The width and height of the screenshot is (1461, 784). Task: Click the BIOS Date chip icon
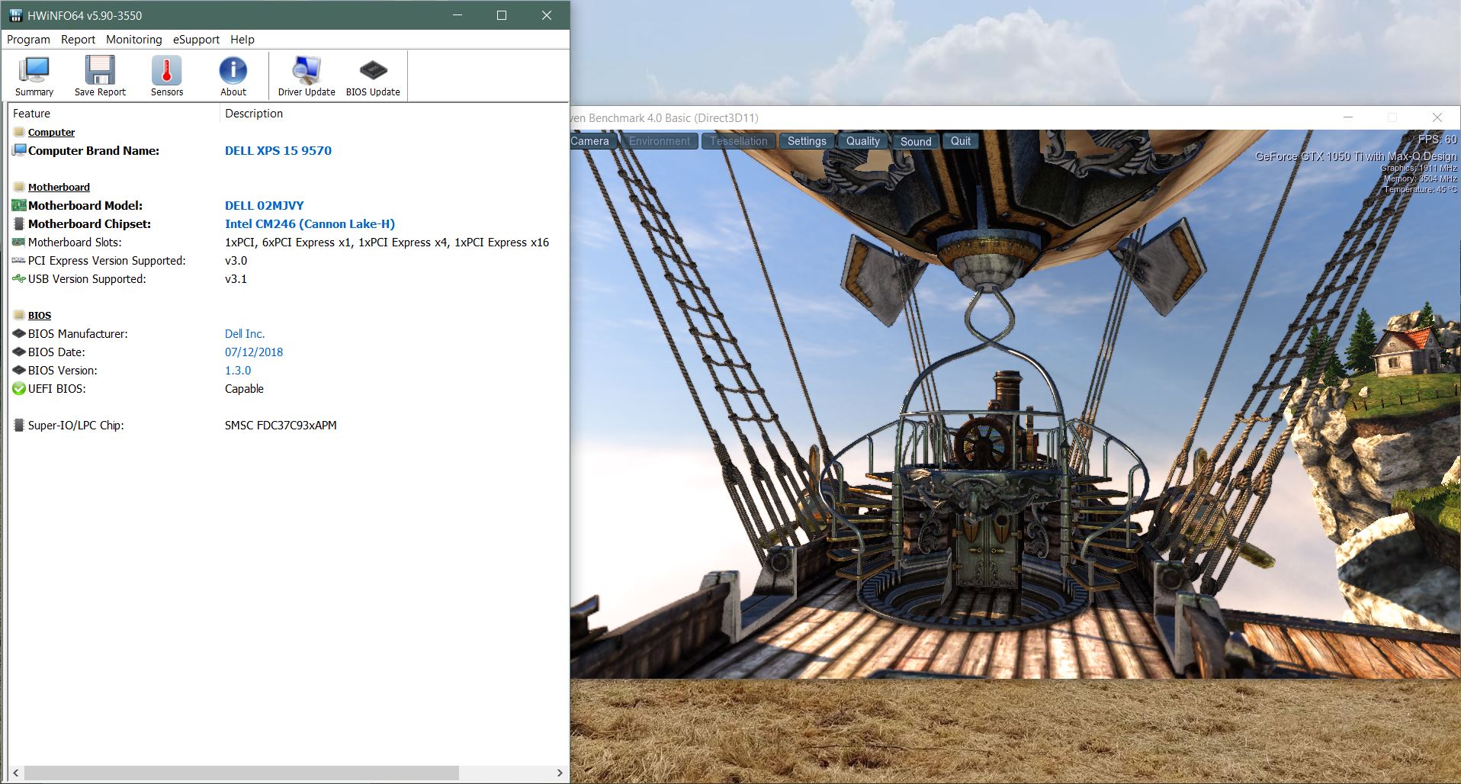pos(19,352)
